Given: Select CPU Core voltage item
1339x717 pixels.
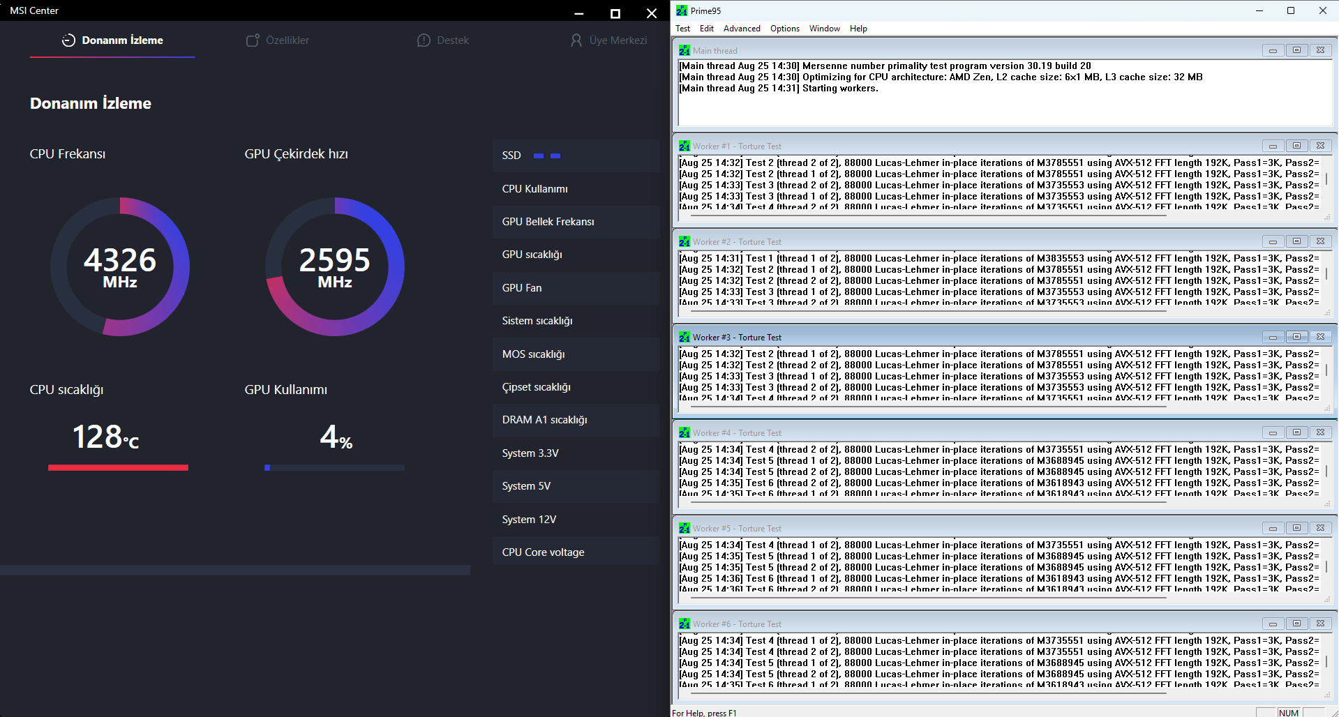Looking at the screenshot, I should (x=576, y=552).
